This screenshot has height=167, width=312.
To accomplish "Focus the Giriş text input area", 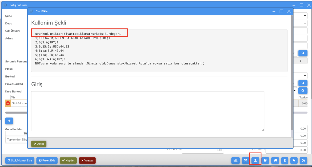I will click(x=147, y=111).
